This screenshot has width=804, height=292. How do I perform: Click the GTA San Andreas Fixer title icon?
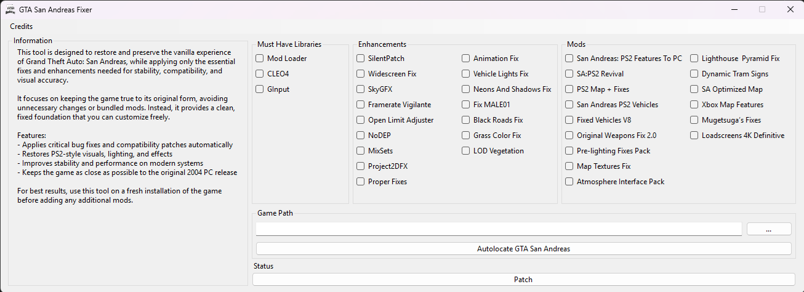[10, 10]
